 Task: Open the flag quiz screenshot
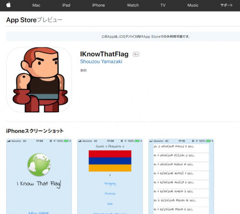(x=110, y=177)
